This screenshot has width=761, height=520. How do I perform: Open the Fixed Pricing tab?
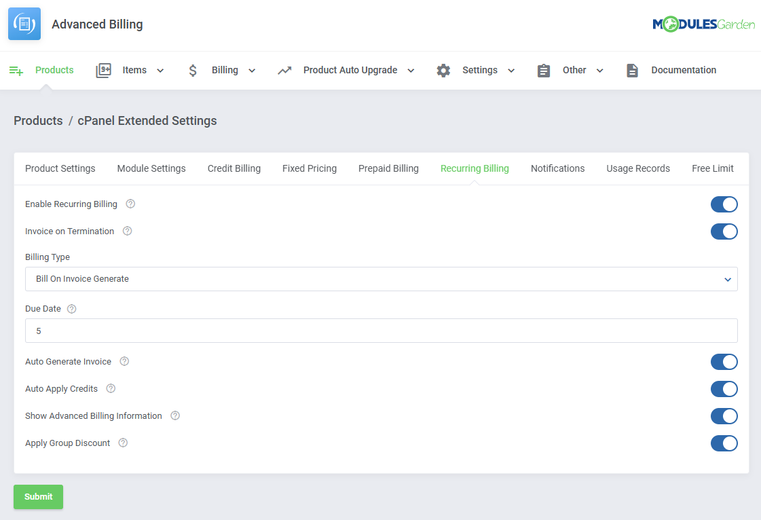pyautogui.click(x=310, y=168)
